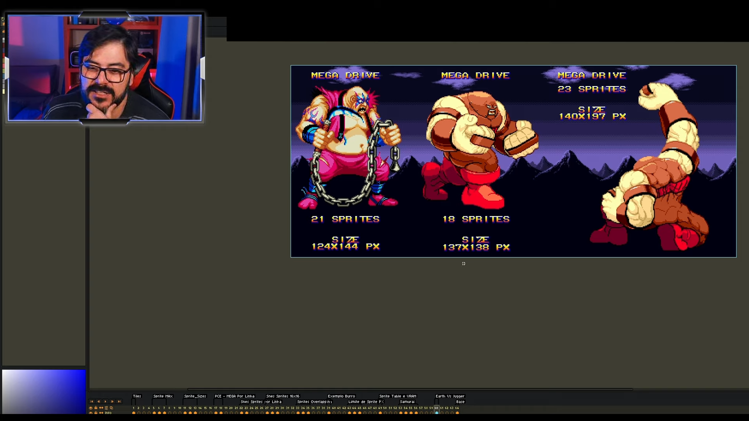Select the Sprite Table e VRAM tag

pos(398,396)
